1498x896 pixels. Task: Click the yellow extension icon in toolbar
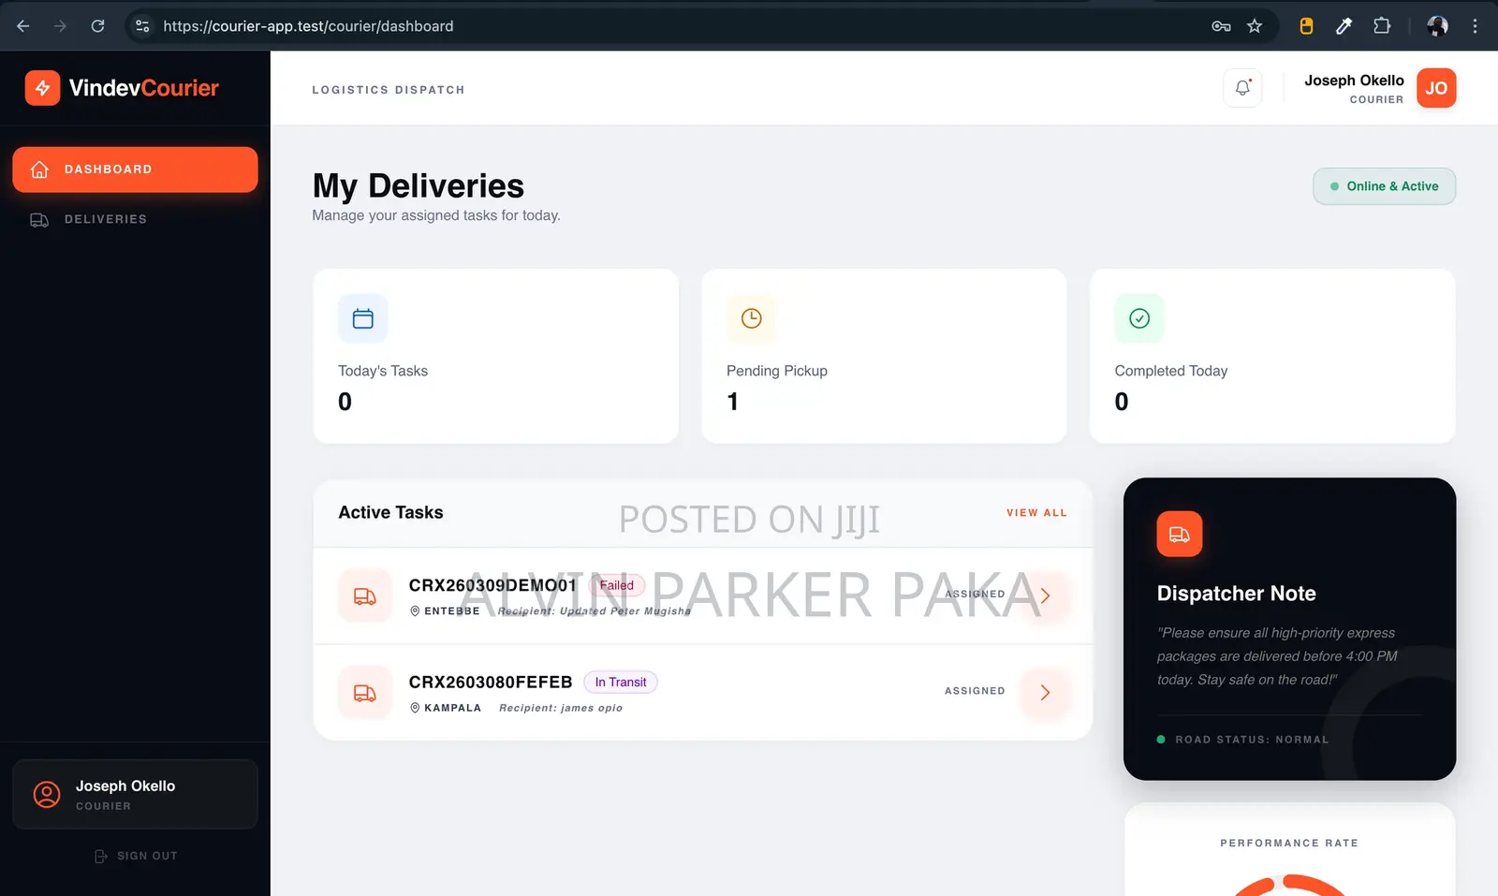[1306, 26]
